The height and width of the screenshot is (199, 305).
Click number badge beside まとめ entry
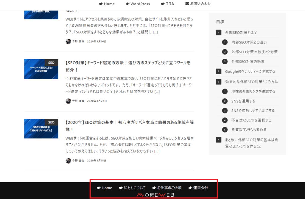click(219, 140)
